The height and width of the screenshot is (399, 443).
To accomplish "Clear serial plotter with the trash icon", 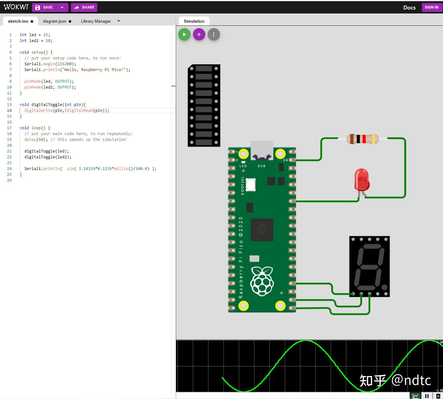I will [438, 396].
